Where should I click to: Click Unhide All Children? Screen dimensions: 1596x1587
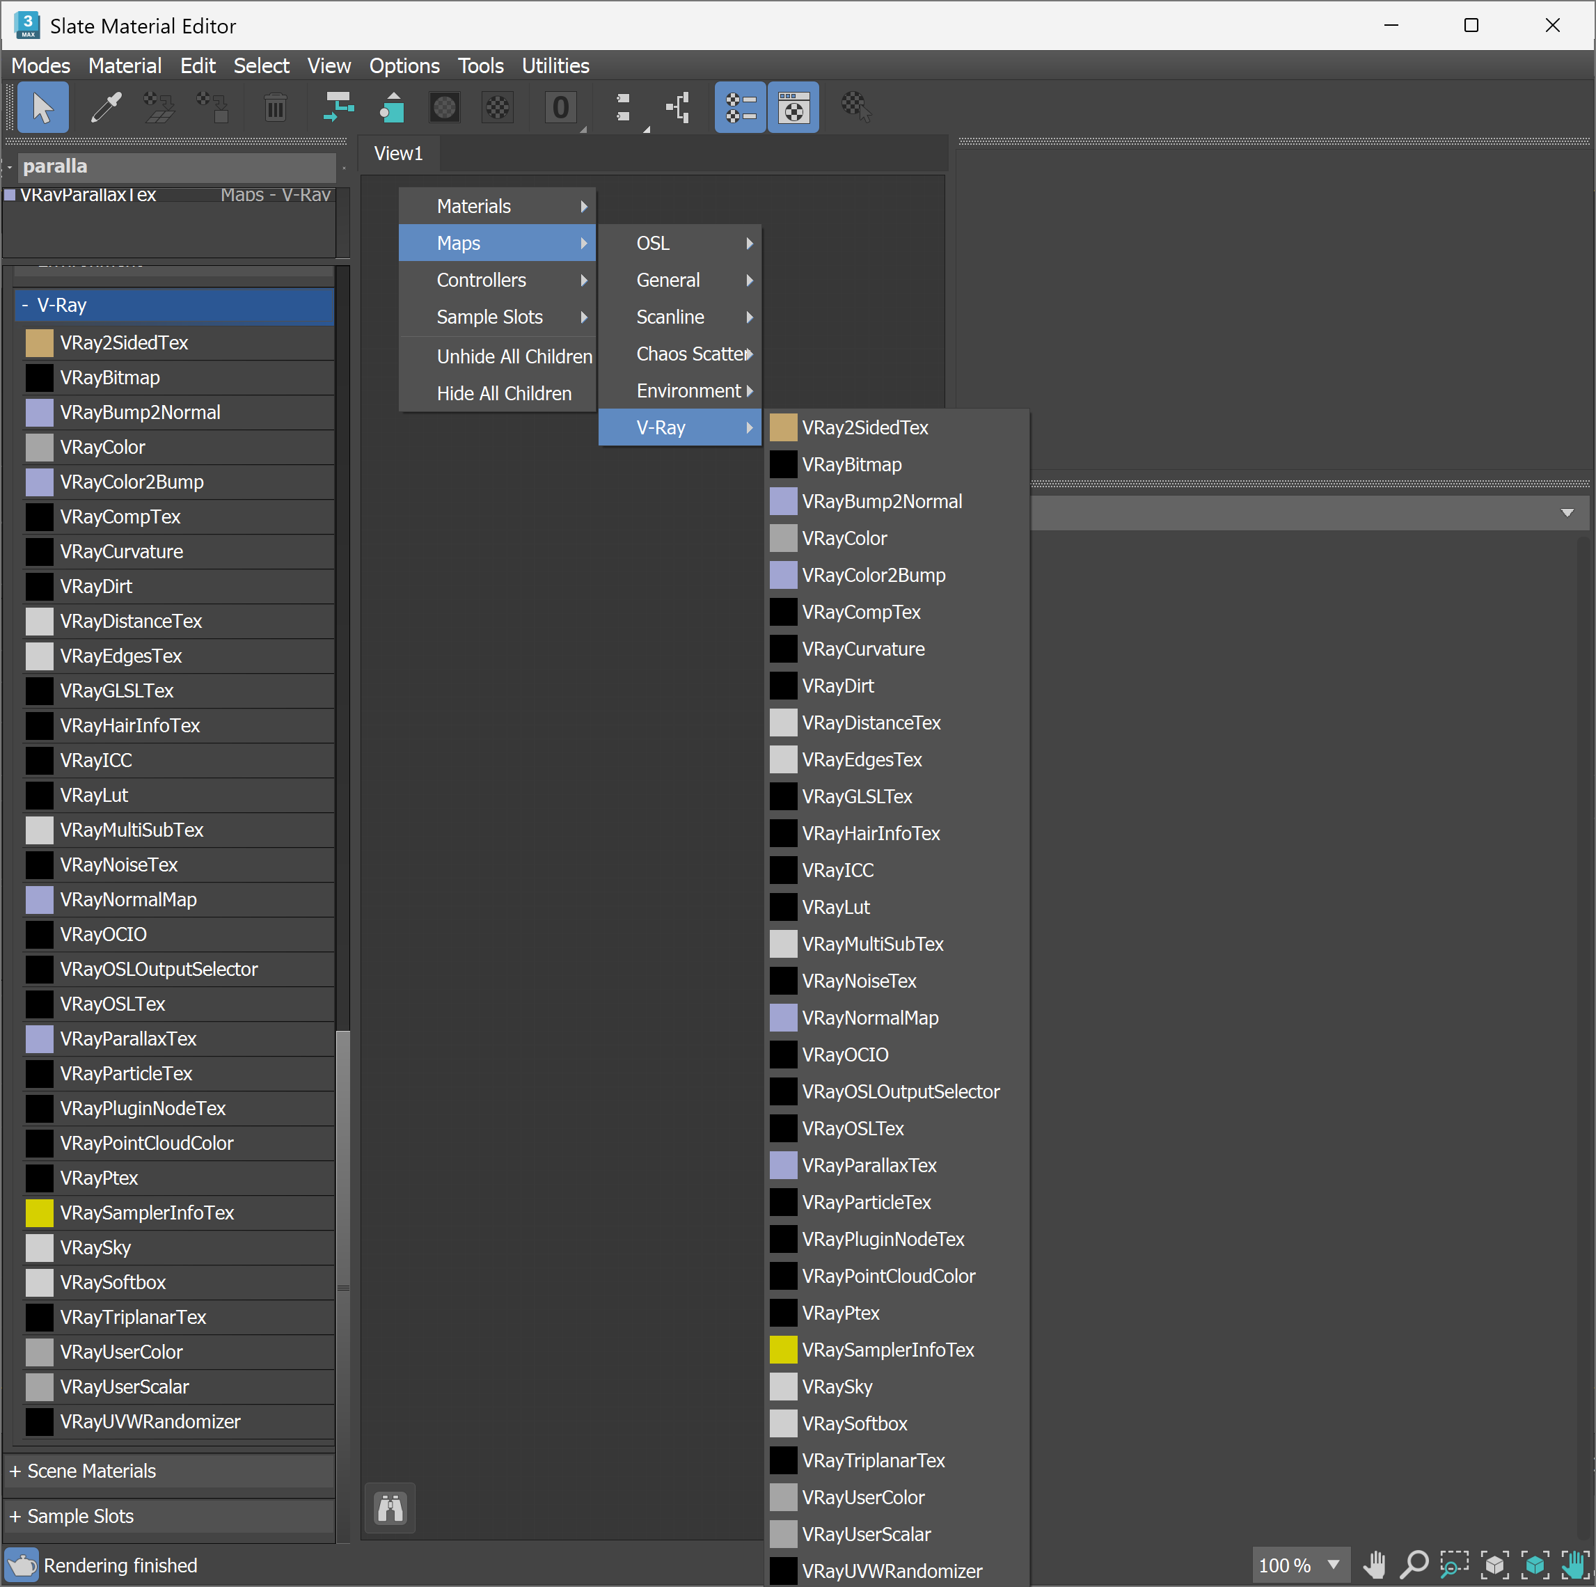(x=497, y=356)
